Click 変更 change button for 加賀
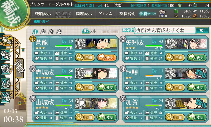This screenshot has height=127, width=211. (197, 117)
